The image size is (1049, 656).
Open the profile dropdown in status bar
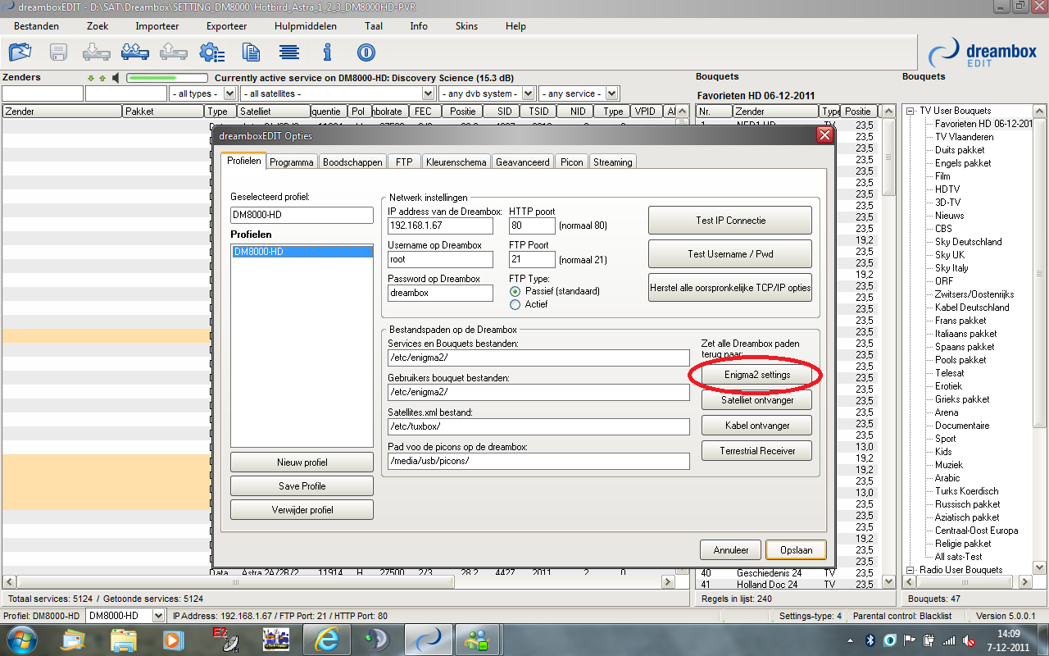[x=158, y=616]
